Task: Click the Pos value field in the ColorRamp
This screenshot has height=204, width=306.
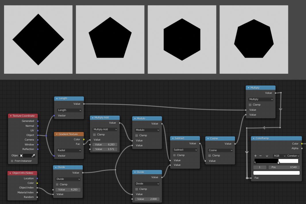Action: [x=284, y=167]
